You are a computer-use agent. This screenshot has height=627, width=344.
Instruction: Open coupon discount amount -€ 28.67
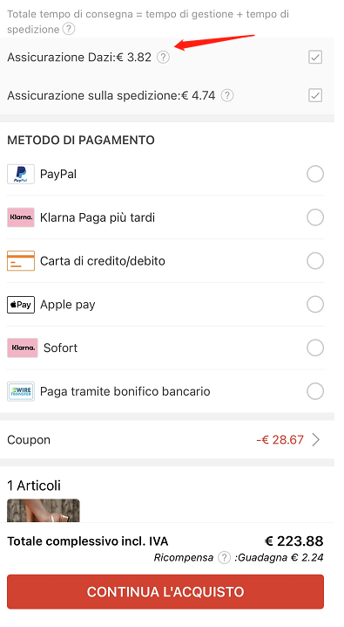280,440
